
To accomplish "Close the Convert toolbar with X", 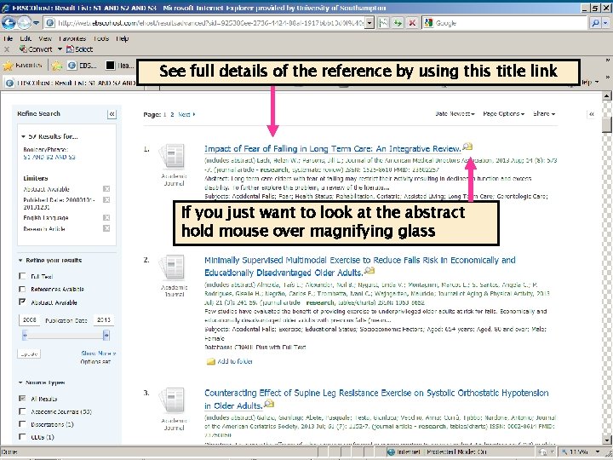I will tap(7, 49).
